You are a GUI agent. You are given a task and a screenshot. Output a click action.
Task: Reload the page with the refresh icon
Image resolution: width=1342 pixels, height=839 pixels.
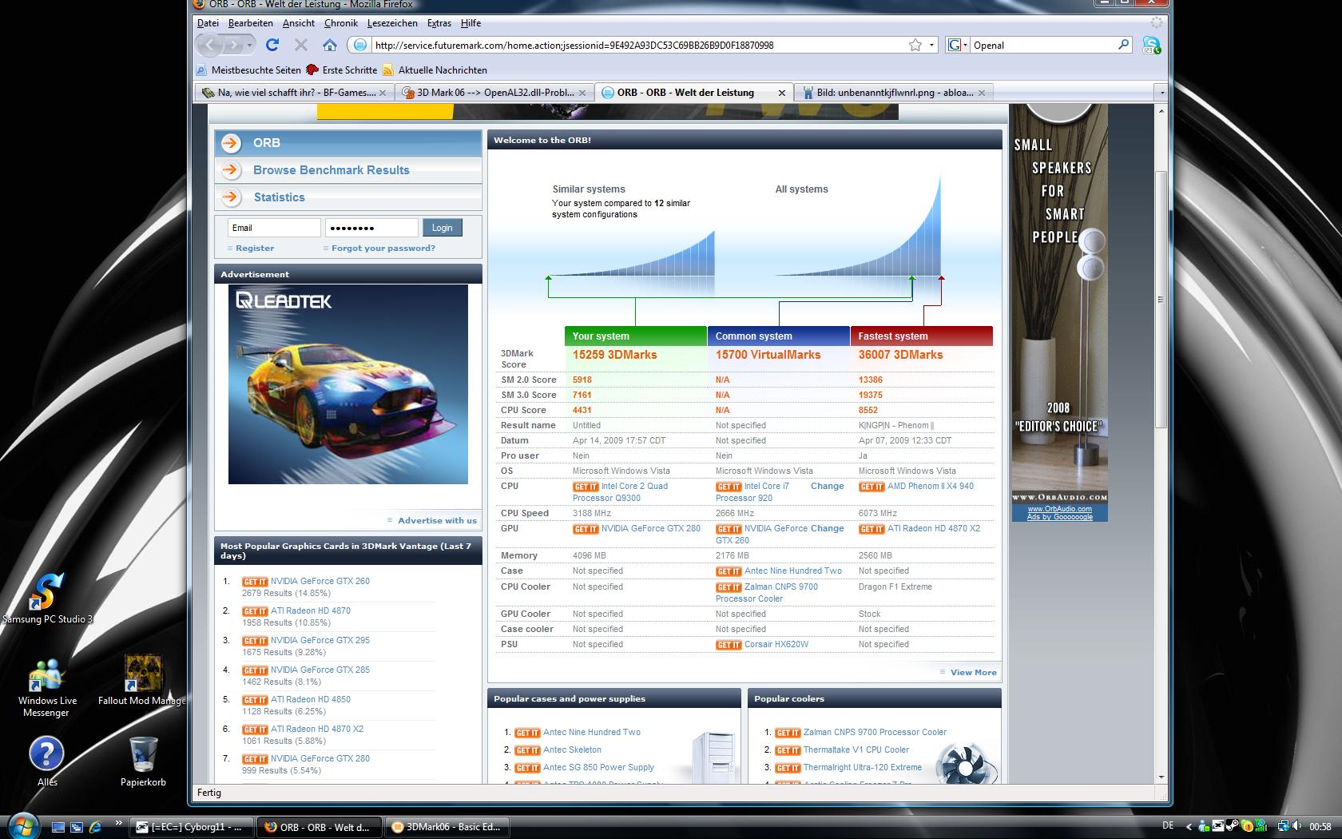(272, 45)
